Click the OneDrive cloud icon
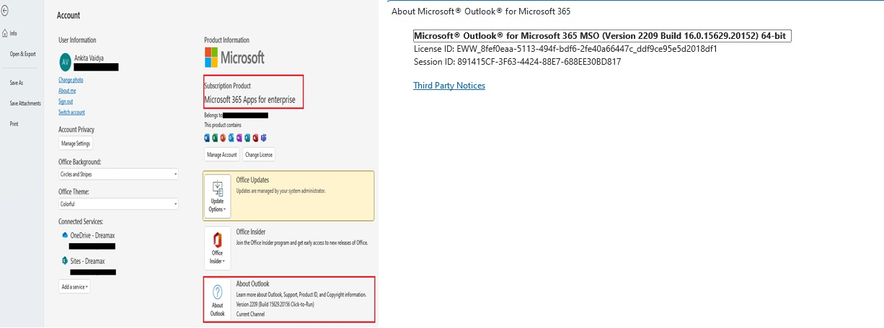 tap(65, 235)
